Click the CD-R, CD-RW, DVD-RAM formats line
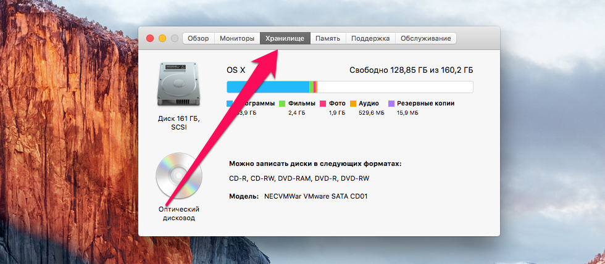This screenshot has width=605, height=264. tap(299, 178)
